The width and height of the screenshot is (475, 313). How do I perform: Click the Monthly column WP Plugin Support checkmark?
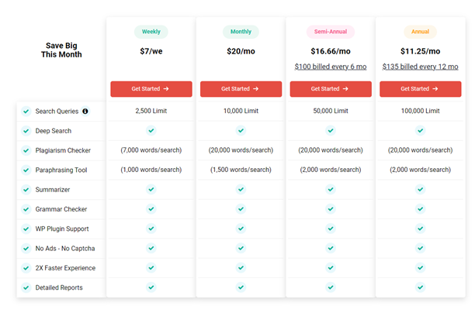point(241,229)
